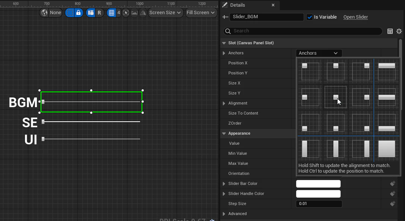Choose the left vertical-stretch anchor preset
The height and width of the screenshot is (221, 405).
pyautogui.click(x=310, y=149)
